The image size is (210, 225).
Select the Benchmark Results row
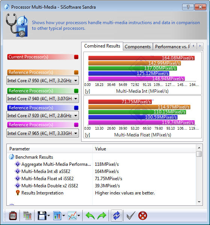tap(101, 157)
